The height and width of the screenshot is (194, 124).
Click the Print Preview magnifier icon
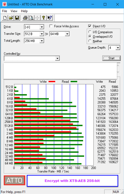(x=31, y=18)
